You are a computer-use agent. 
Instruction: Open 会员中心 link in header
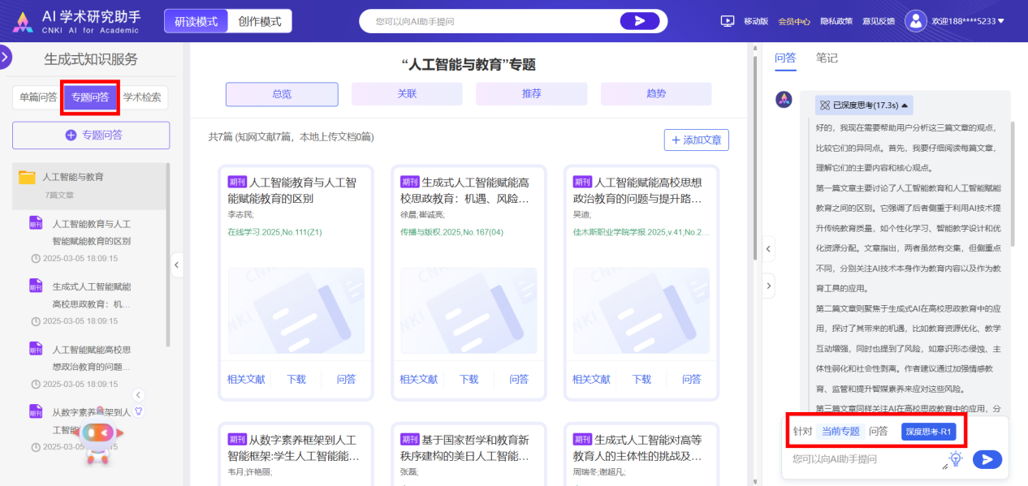coord(793,21)
